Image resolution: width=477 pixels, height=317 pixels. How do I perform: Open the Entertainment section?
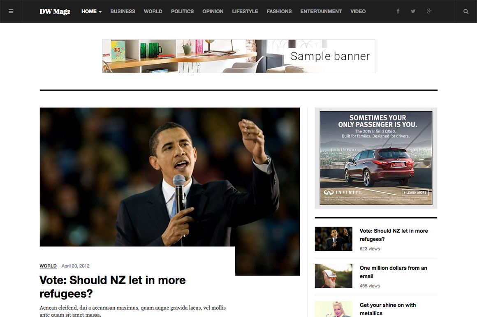pos(321,11)
